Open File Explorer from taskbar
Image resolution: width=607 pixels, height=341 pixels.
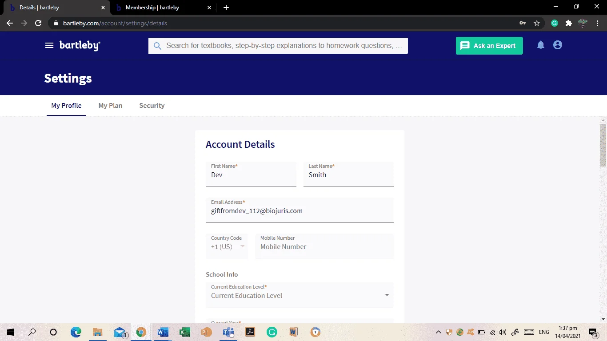[x=97, y=332]
